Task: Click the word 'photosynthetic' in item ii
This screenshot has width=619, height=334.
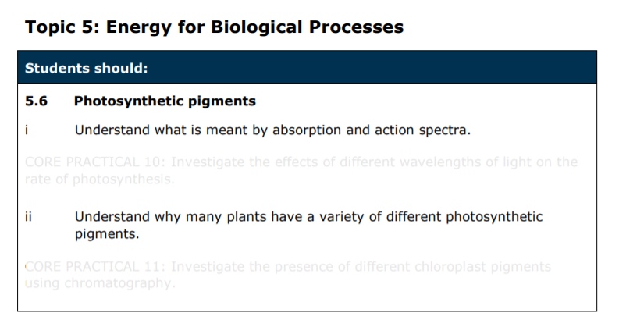Action: [x=494, y=218]
